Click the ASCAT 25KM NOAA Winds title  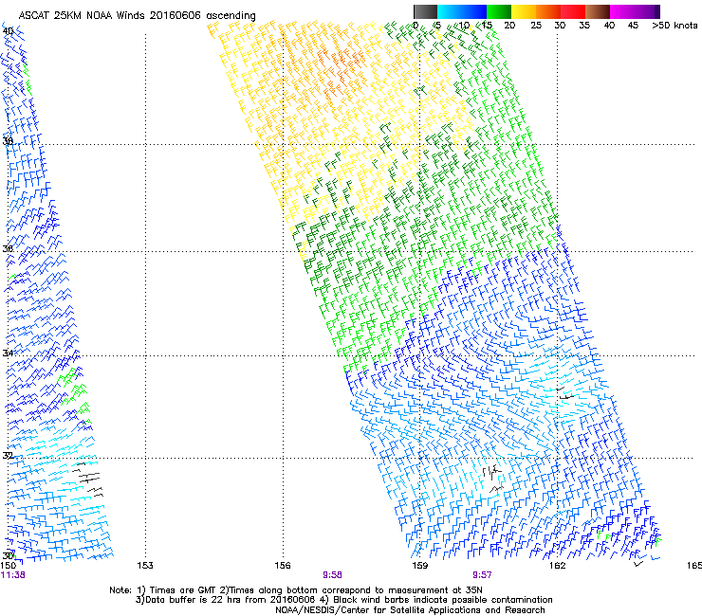pos(137,16)
